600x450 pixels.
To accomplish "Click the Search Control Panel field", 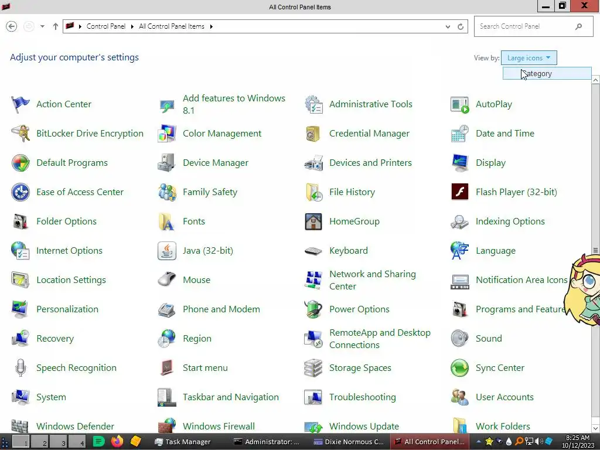I will tap(533, 26).
